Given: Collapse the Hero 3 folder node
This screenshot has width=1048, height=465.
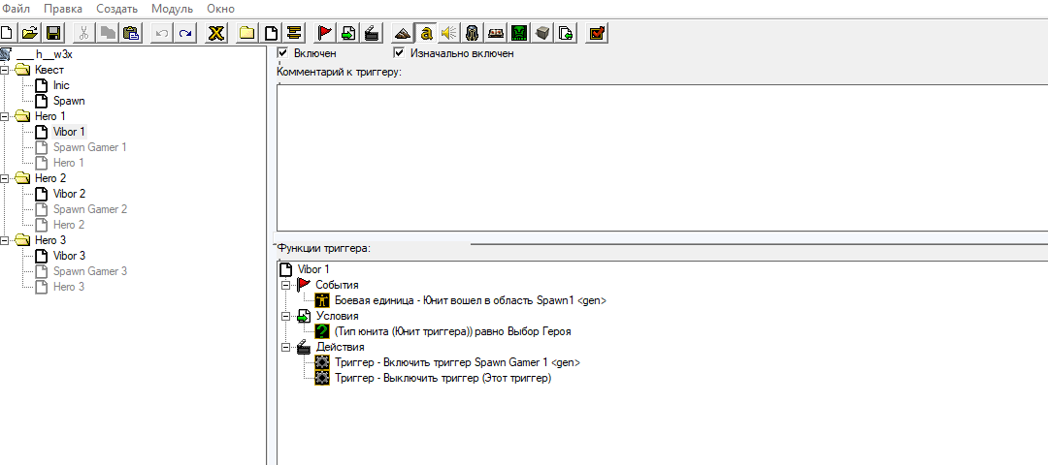Looking at the screenshot, I should pyautogui.click(x=6, y=240).
